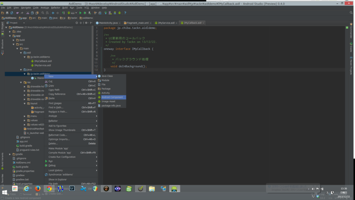
Task: Choose Find Usages in context menu
Action: [71, 103]
